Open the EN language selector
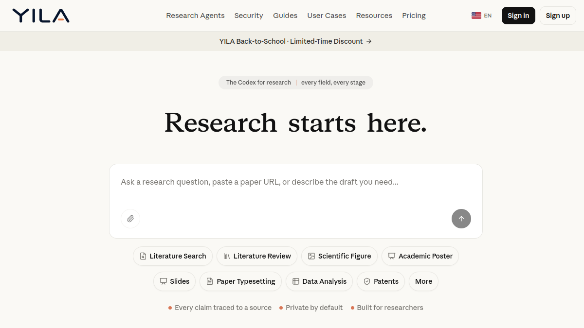Image resolution: width=584 pixels, height=328 pixels. pos(482,16)
